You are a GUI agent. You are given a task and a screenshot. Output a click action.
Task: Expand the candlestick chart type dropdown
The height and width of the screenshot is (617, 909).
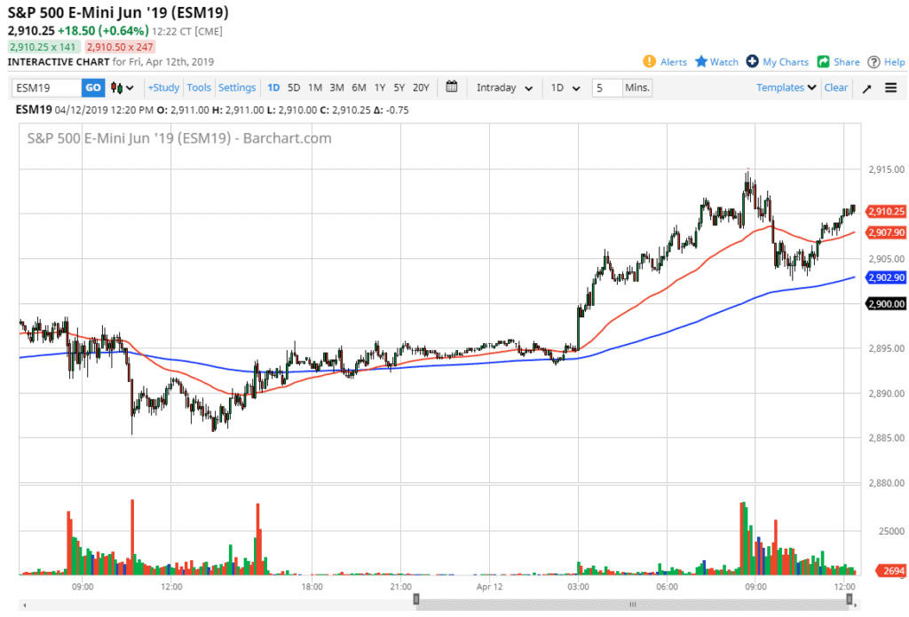[x=123, y=88]
